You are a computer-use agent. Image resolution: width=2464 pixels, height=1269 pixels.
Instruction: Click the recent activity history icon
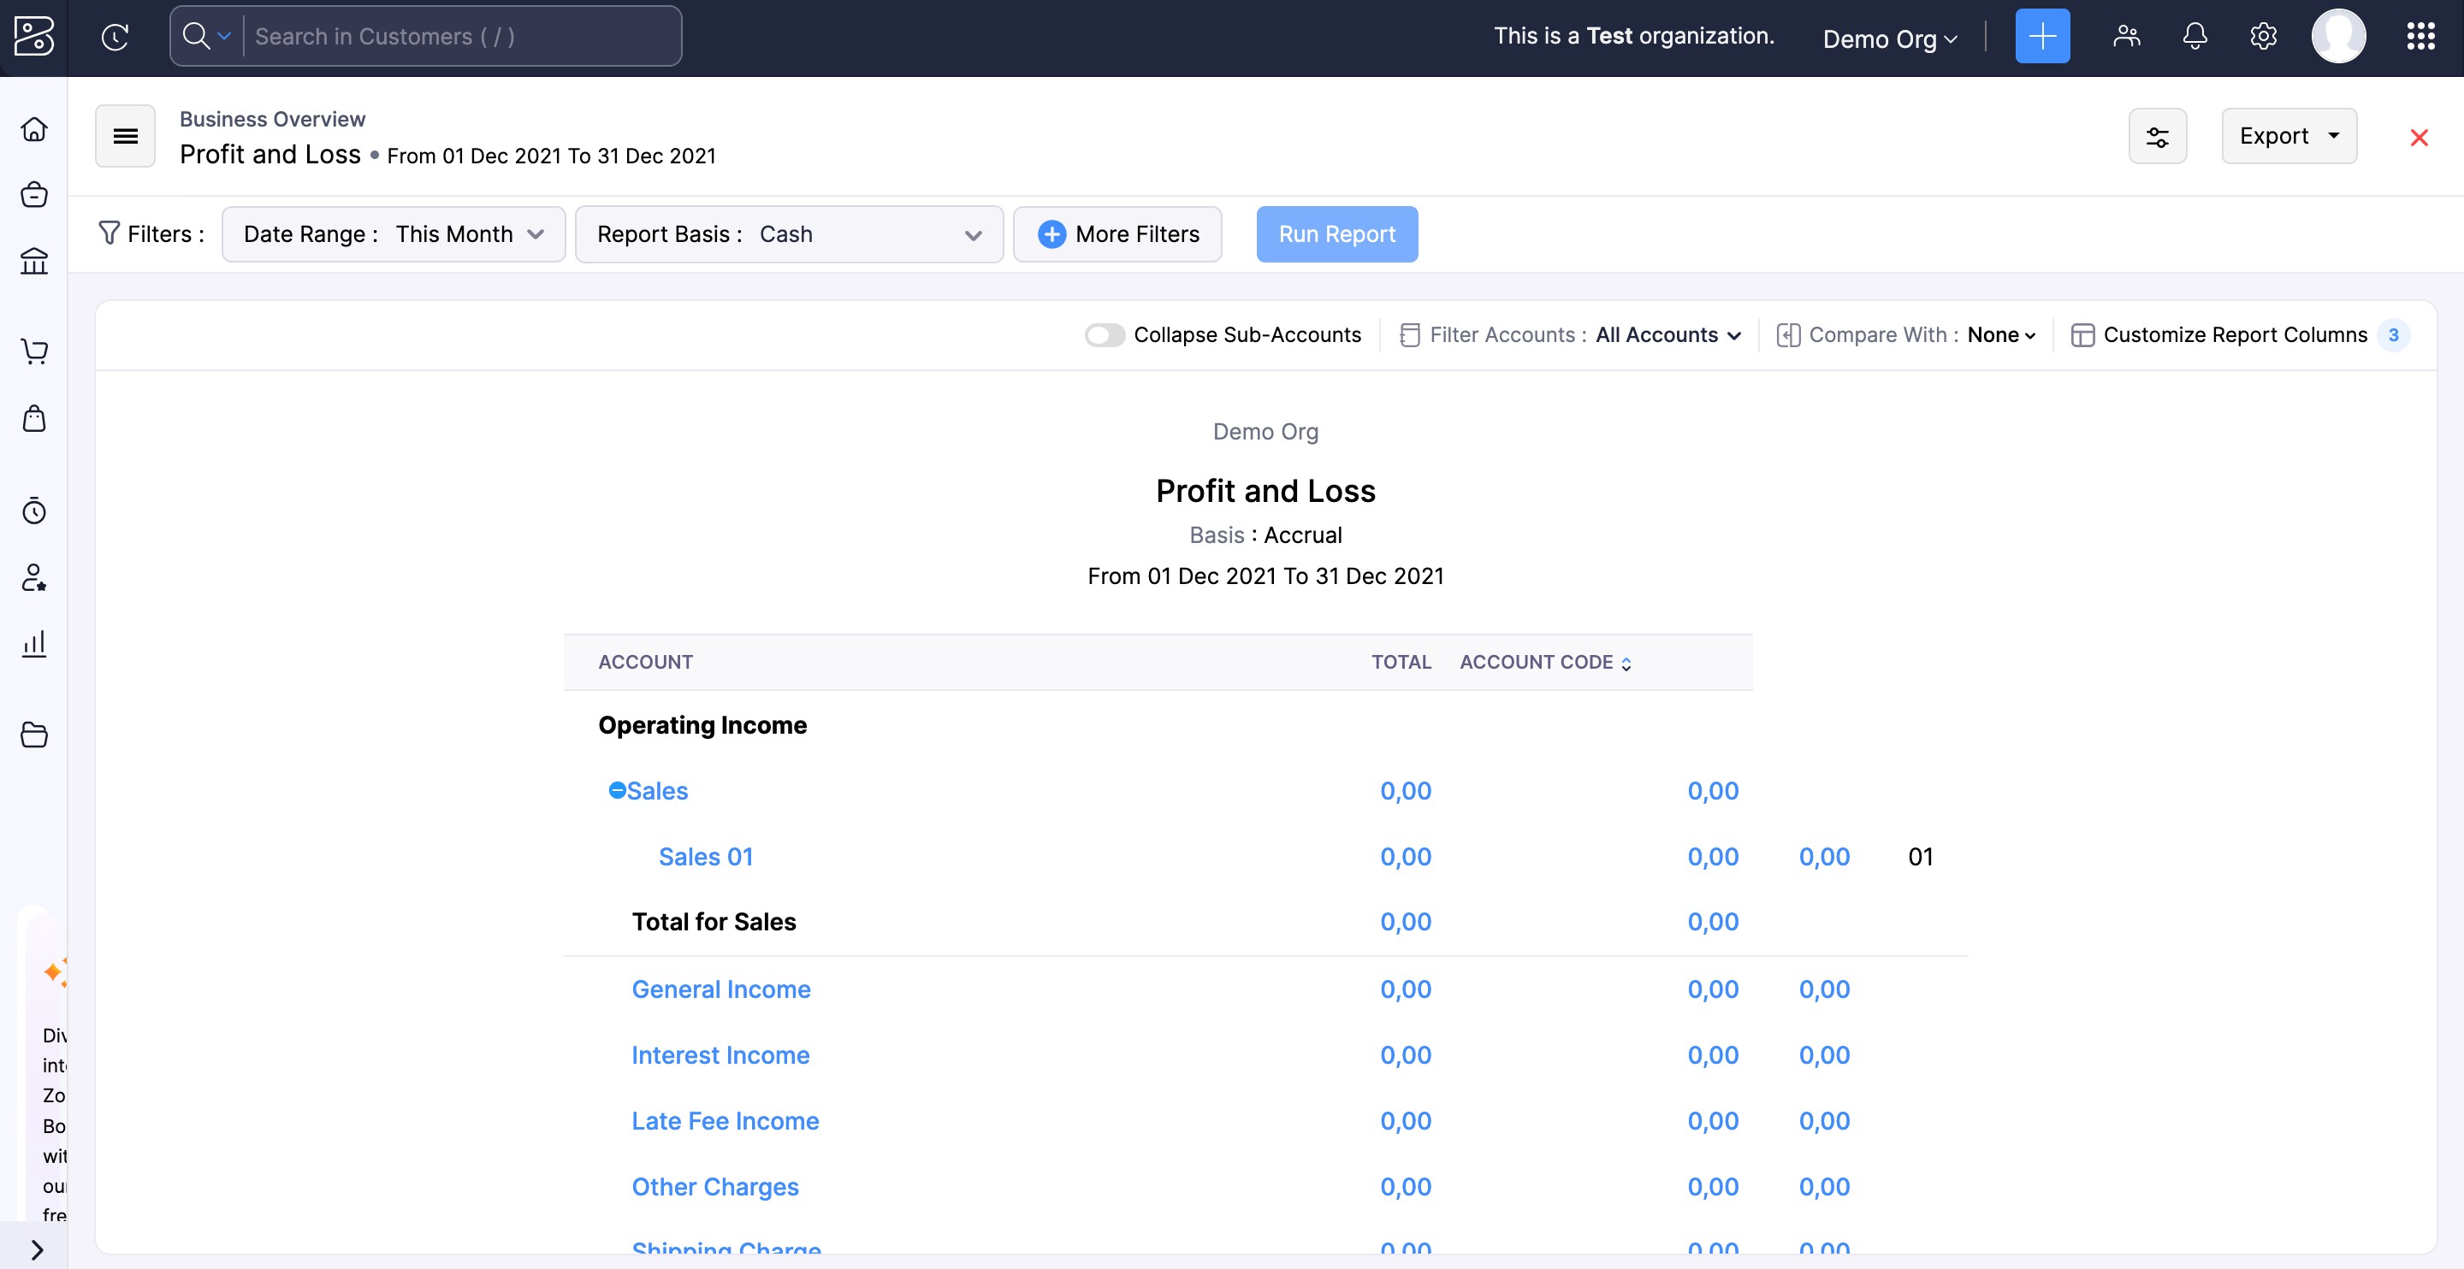[115, 36]
